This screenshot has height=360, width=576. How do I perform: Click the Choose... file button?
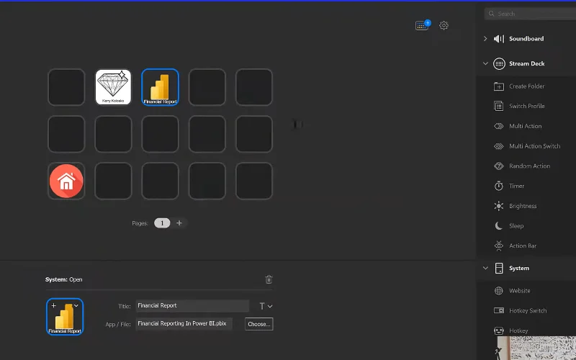[259, 324]
